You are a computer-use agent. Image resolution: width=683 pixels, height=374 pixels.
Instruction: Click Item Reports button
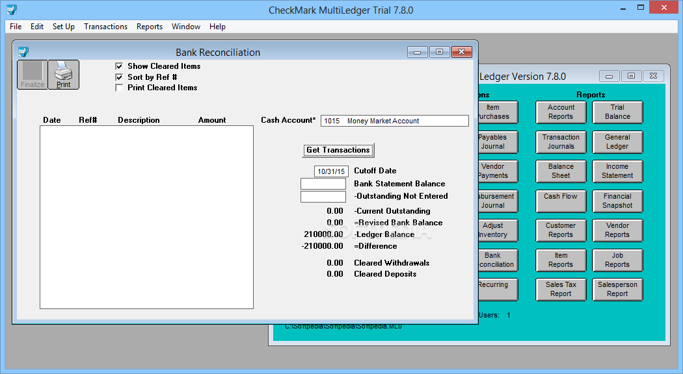pos(561,260)
